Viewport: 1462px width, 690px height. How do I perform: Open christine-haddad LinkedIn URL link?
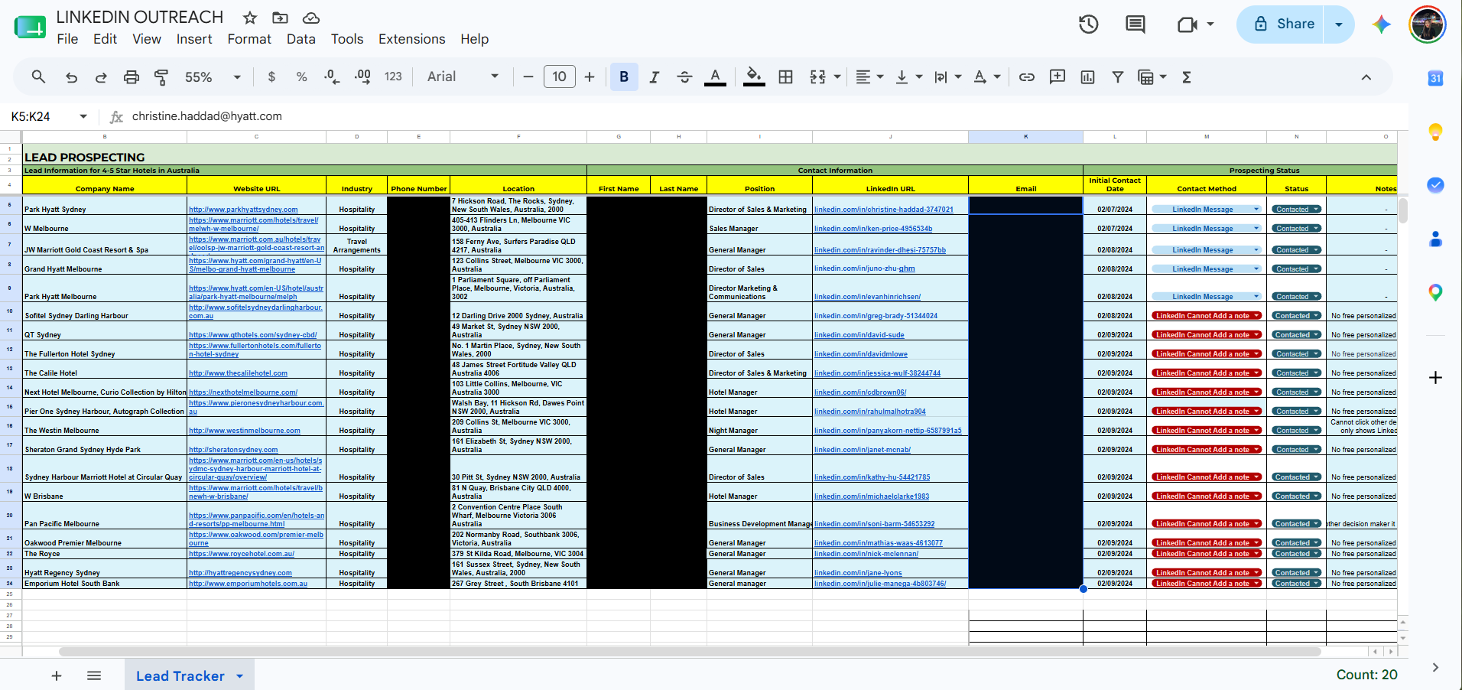(x=884, y=210)
